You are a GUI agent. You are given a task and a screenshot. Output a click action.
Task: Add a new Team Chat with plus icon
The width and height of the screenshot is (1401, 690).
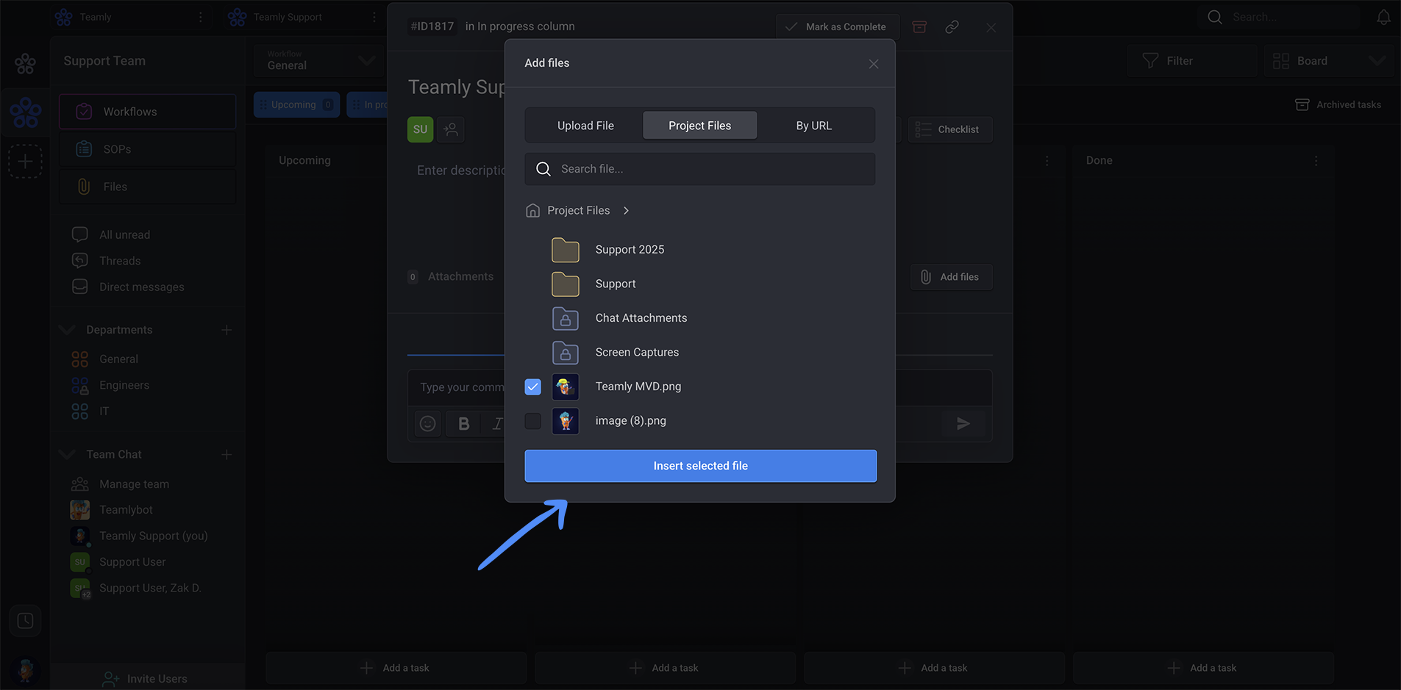[227, 455]
